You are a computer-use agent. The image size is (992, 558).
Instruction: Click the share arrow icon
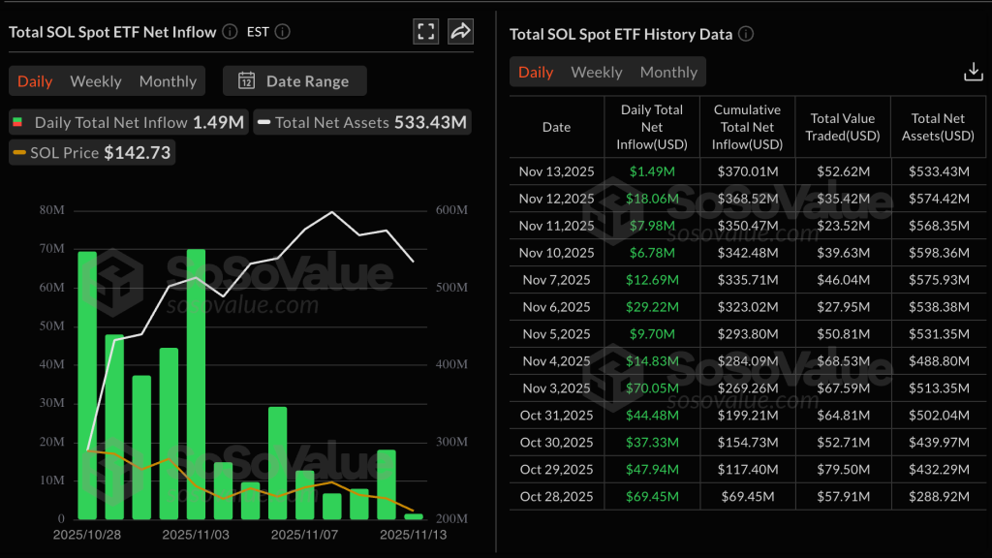coord(461,31)
